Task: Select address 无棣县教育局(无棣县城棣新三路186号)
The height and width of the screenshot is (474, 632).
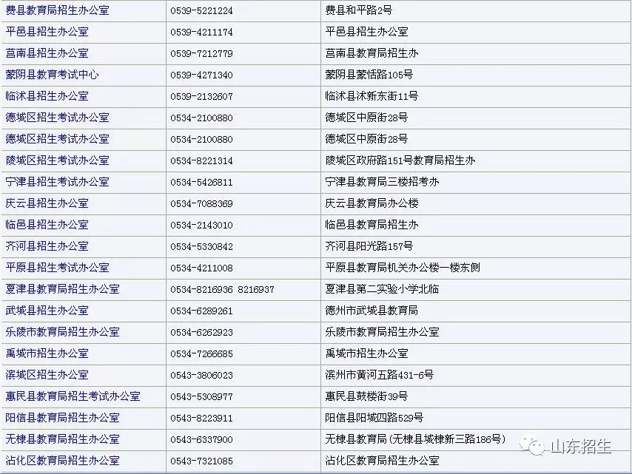Action: [416, 439]
